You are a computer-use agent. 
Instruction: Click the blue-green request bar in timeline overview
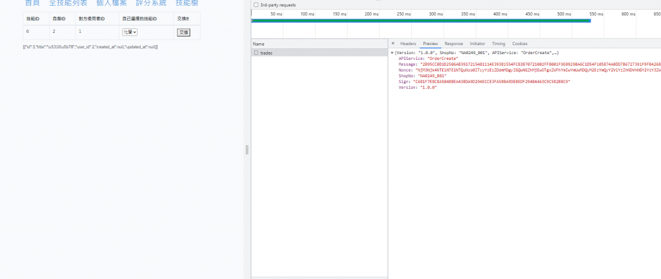click(421, 21)
